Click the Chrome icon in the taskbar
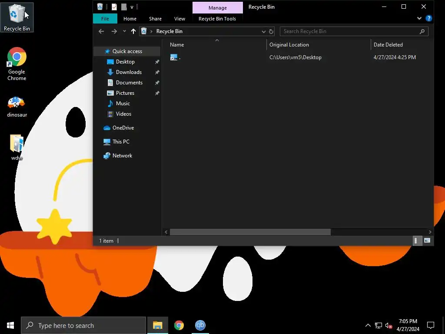 click(x=179, y=325)
